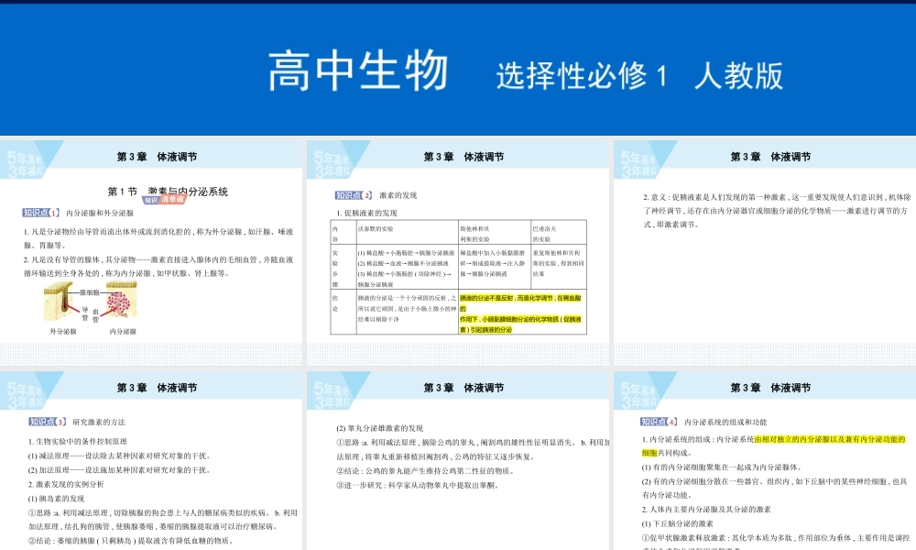Select the slide thumbnail about 内分泌系统的组成和功能
Viewport: 916px width, 550px height.
click(765, 460)
